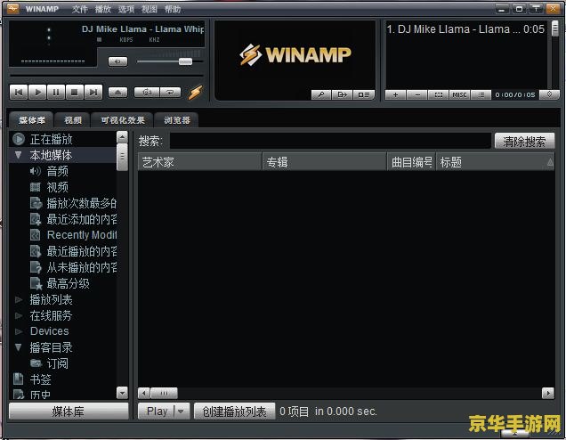This screenshot has width=566, height=440.
Task: Open the 视图 menu
Action: (x=150, y=9)
